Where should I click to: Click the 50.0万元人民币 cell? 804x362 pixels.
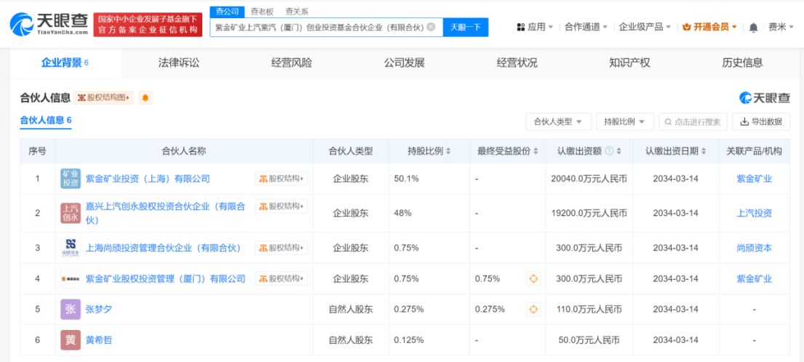point(589,340)
